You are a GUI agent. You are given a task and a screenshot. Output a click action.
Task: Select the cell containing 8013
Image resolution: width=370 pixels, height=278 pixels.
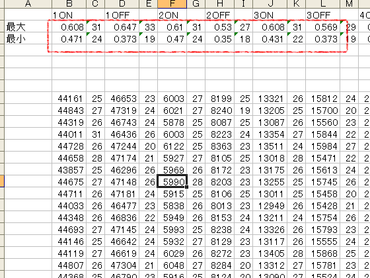pos(219,205)
